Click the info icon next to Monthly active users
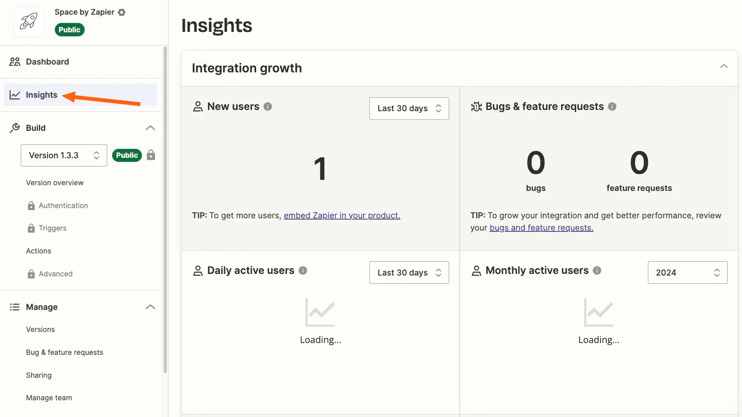The width and height of the screenshot is (742, 417). point(597,270)
